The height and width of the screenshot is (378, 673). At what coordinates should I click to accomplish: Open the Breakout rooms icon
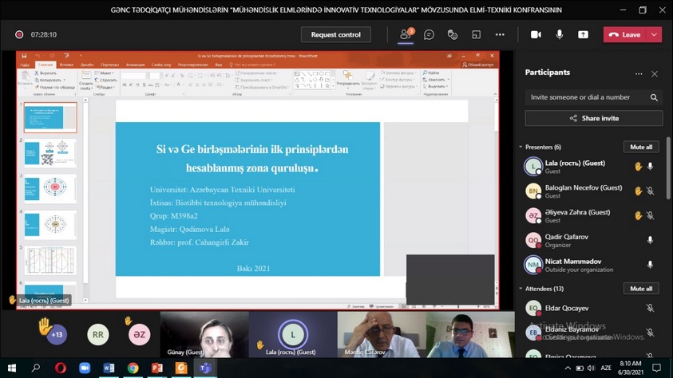tap(476, 35)
